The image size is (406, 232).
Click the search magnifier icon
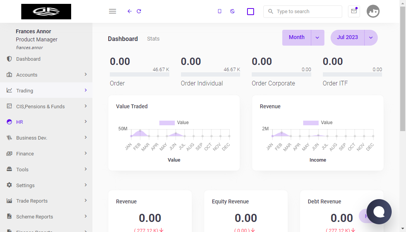tap(271, 11)
